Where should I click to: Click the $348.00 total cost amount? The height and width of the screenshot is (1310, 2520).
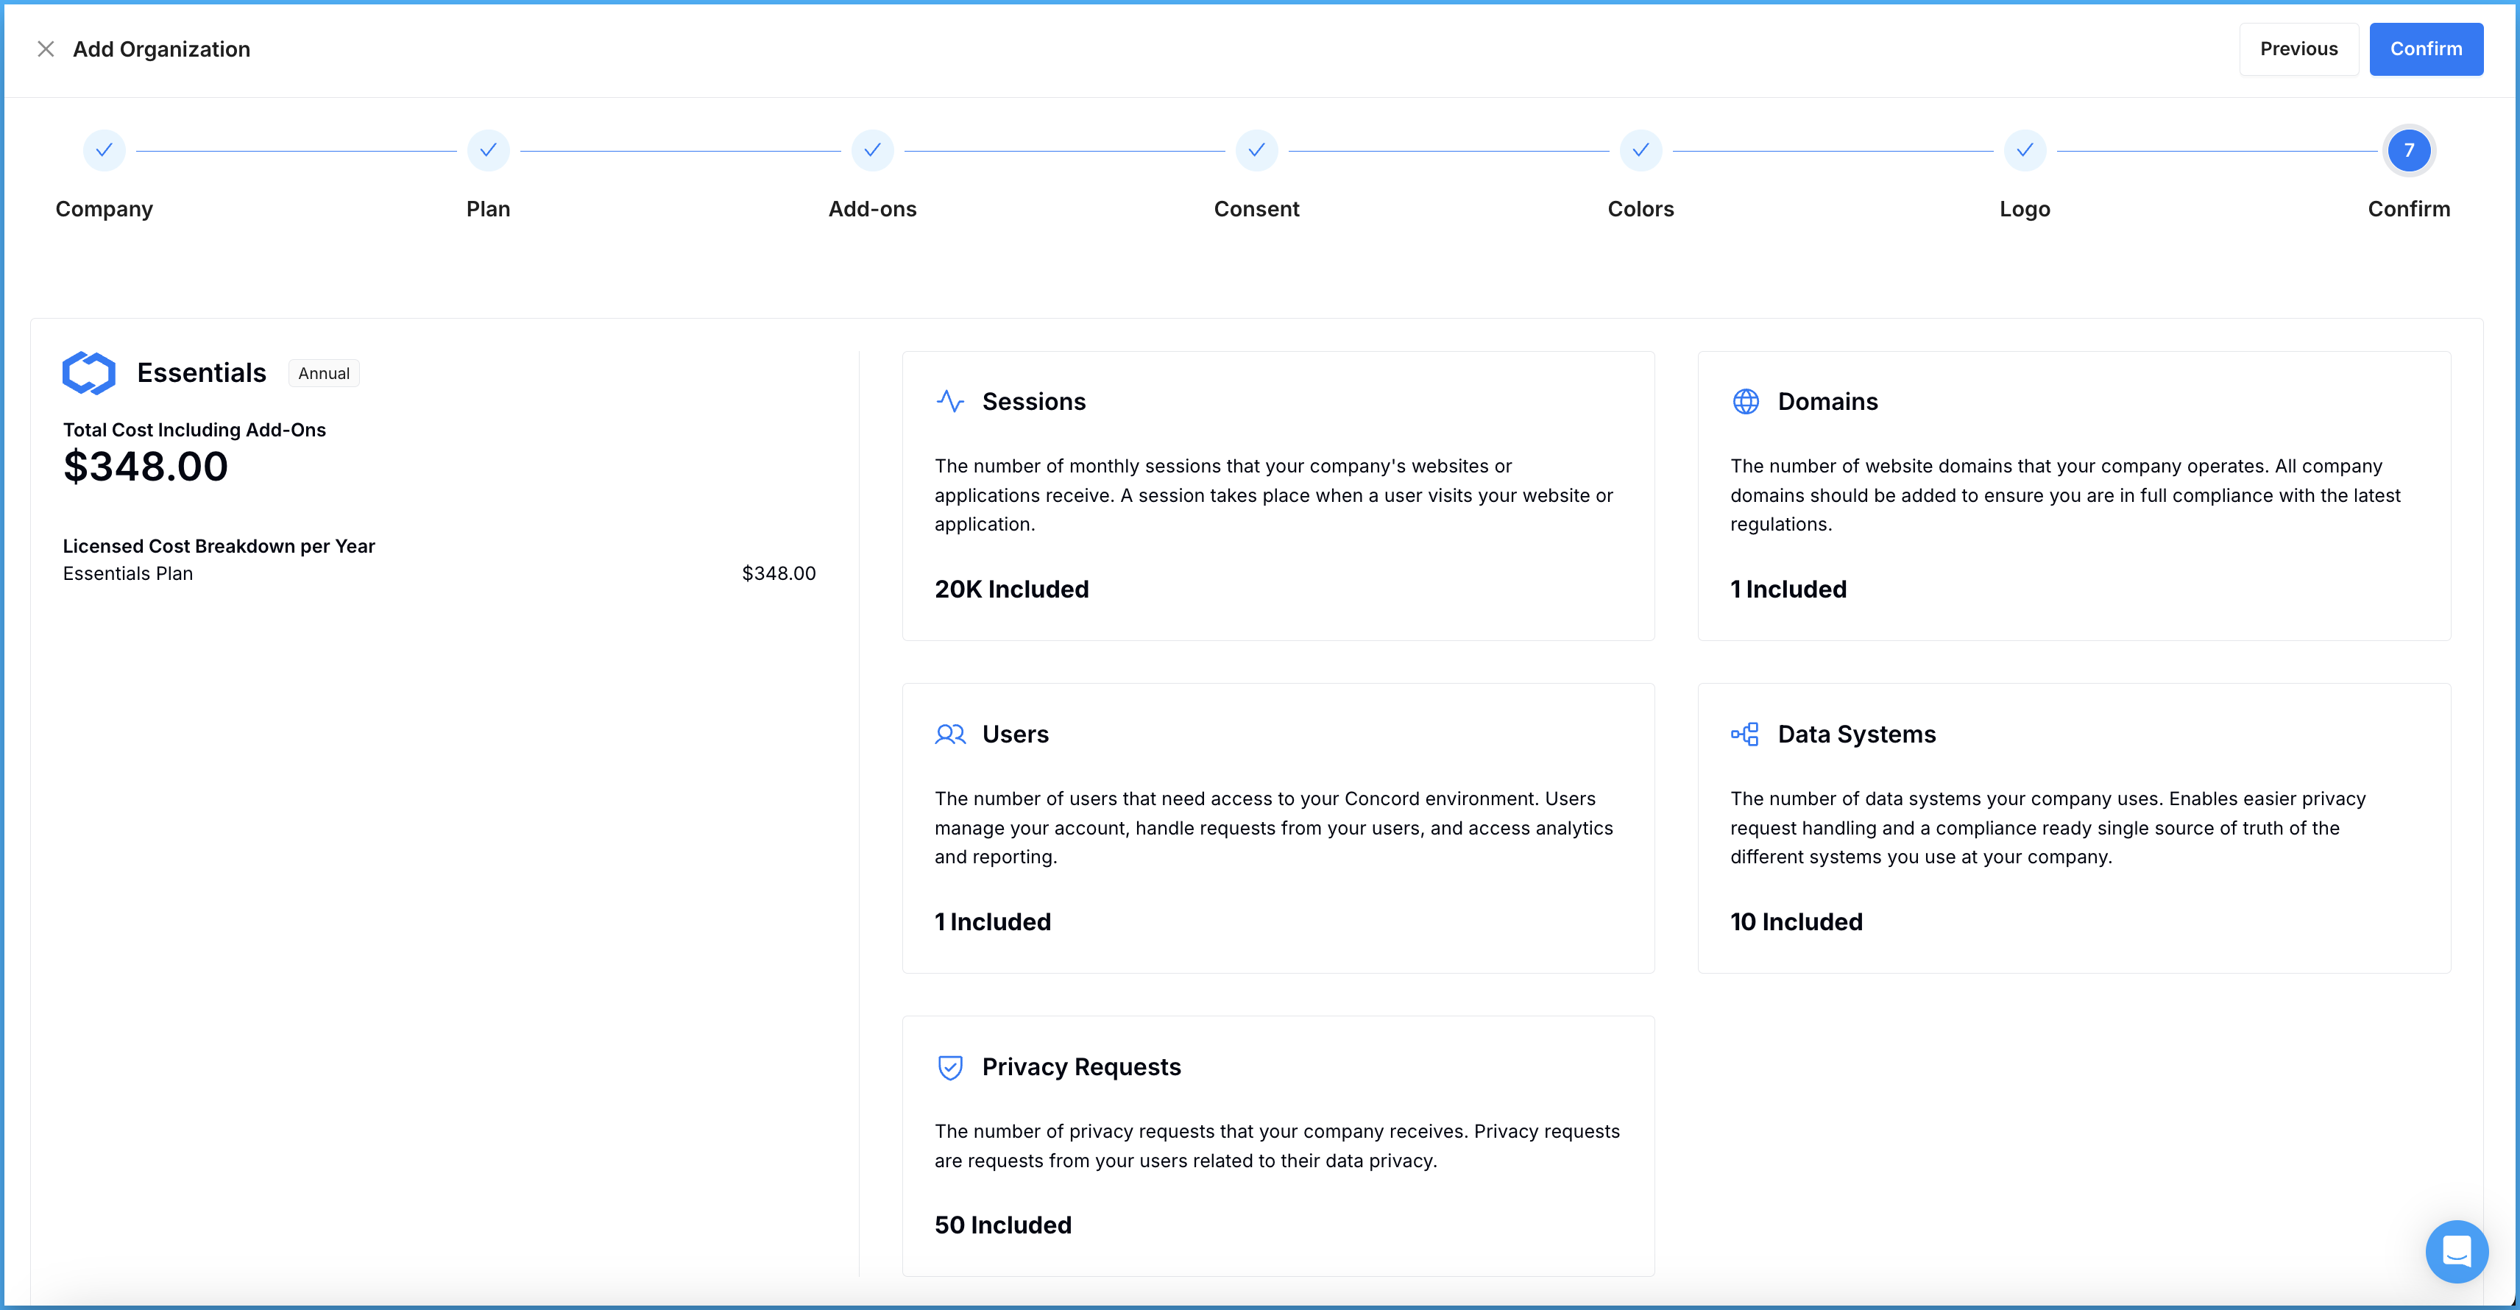[x=146, y=467]
